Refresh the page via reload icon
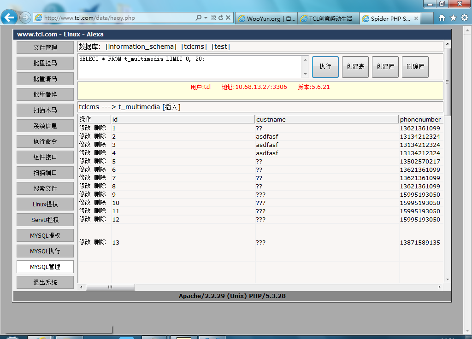The image size is (472, 339). tap(221, 18)
